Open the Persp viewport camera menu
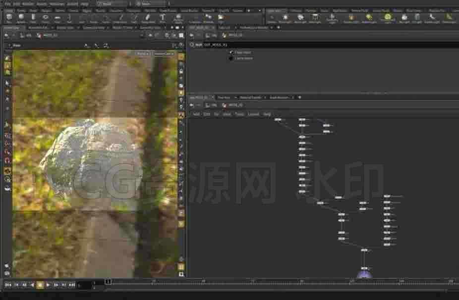Screen dimensions: 459x300 143,54
